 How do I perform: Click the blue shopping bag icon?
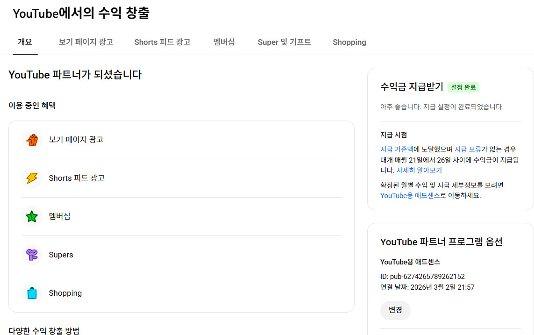point(32,293)
